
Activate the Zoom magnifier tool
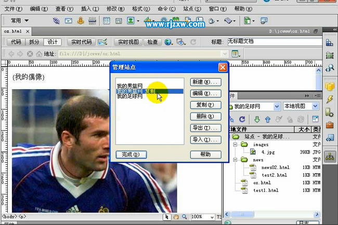click(x=185, y=217)
